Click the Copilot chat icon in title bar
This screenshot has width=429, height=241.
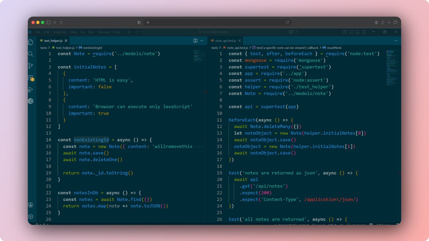(x=291, y=32)
